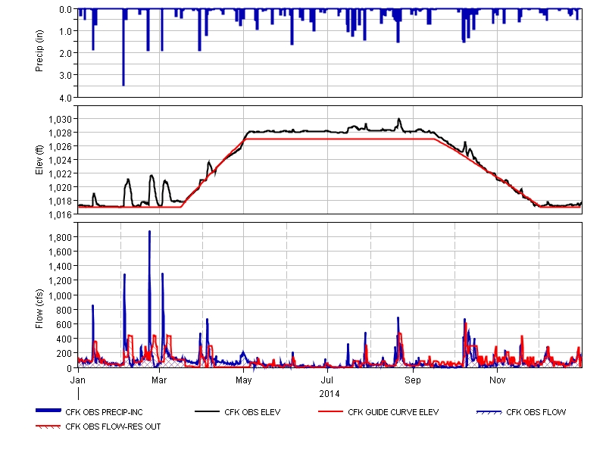Click the Mar label on time axis
This screenshot has height=475, width=606.
159,380
